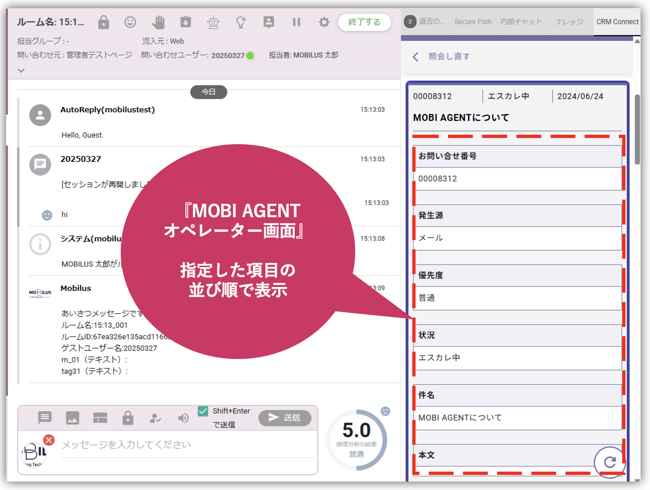
Task: Click the 5.0 sentiment analysis gauge
Action: point(357,440)
